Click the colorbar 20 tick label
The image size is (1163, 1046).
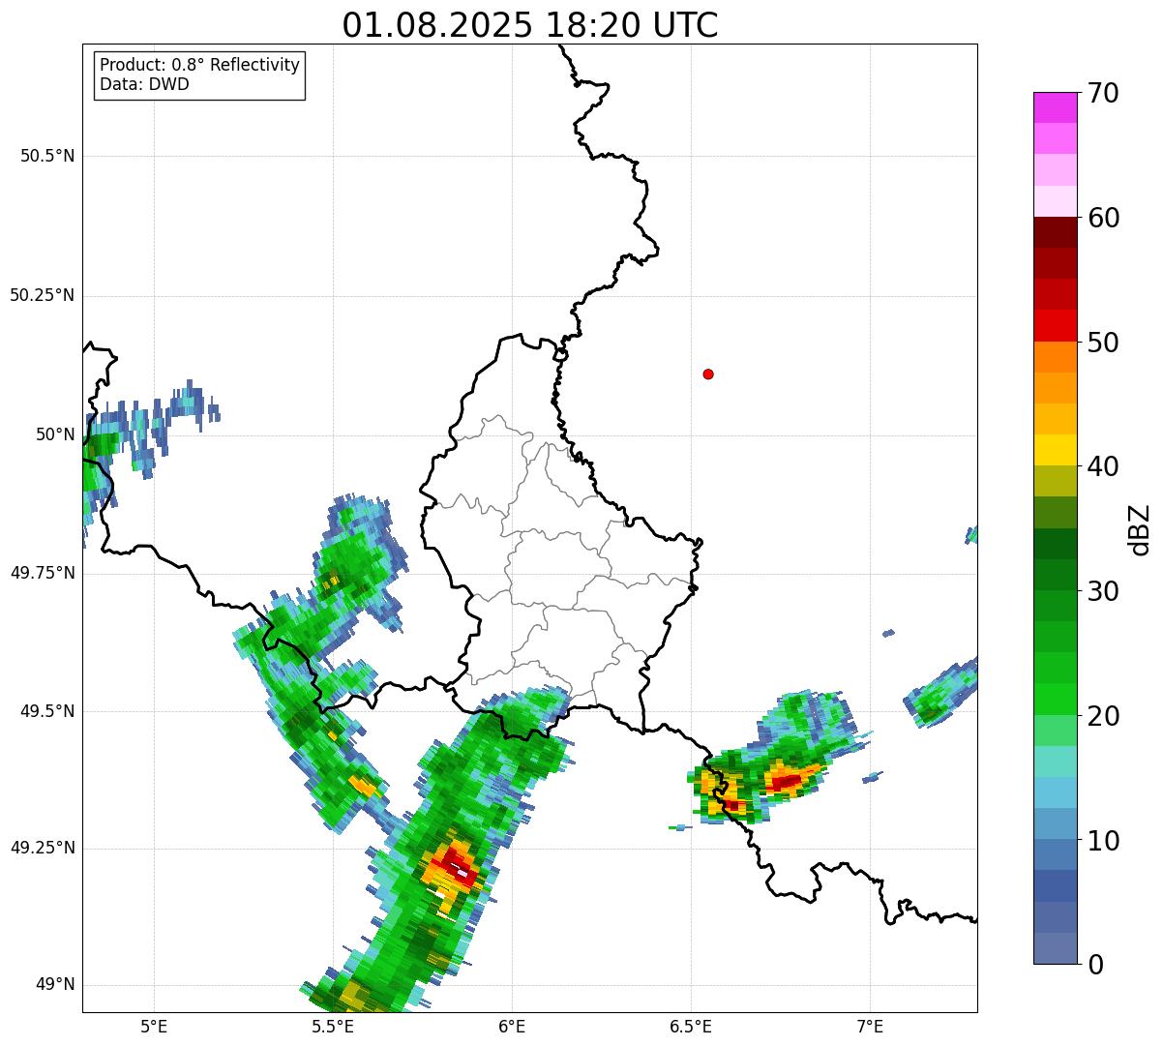tap(1104, 716)
